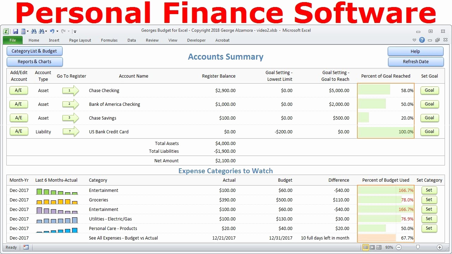Undo the last action
This screenshot has width=452, height=254.
pos(52,31)
